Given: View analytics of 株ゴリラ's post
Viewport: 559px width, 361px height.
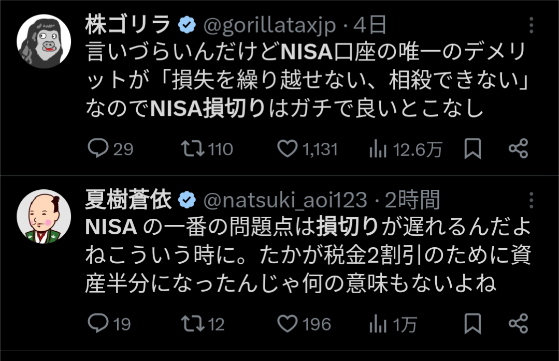Looking at the screenshot, I should 378,149.
